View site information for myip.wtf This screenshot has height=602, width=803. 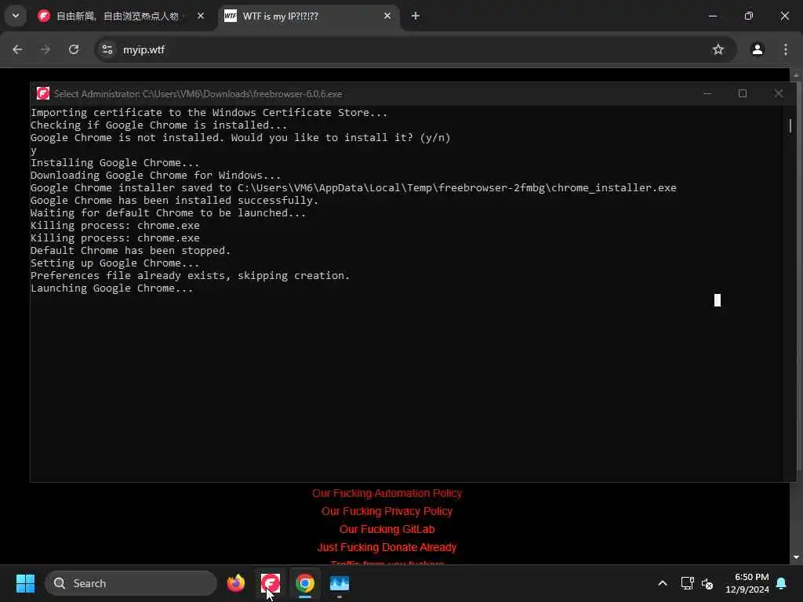point(107,49)
